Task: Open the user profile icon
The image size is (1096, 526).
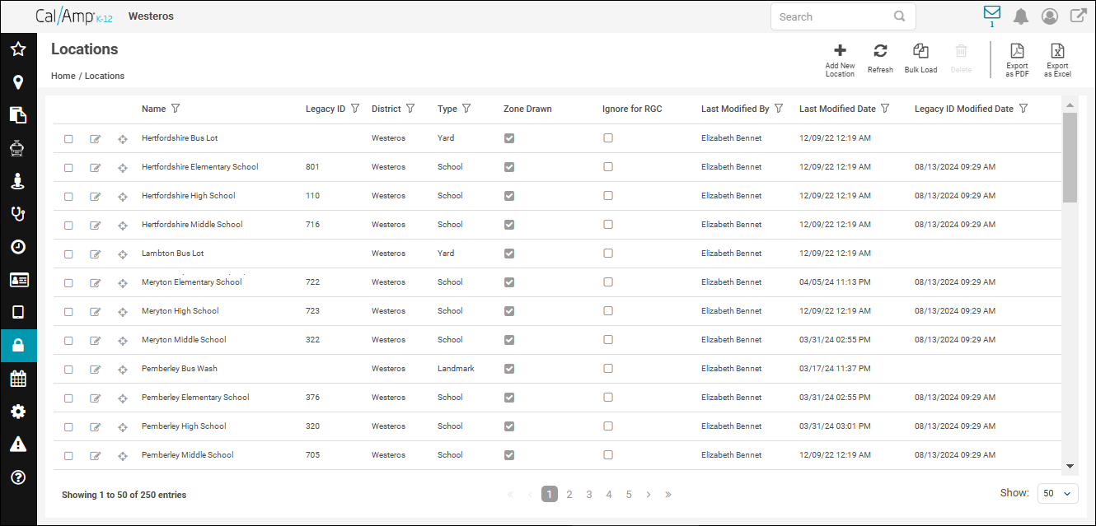Action: [x=1050, y=16]
